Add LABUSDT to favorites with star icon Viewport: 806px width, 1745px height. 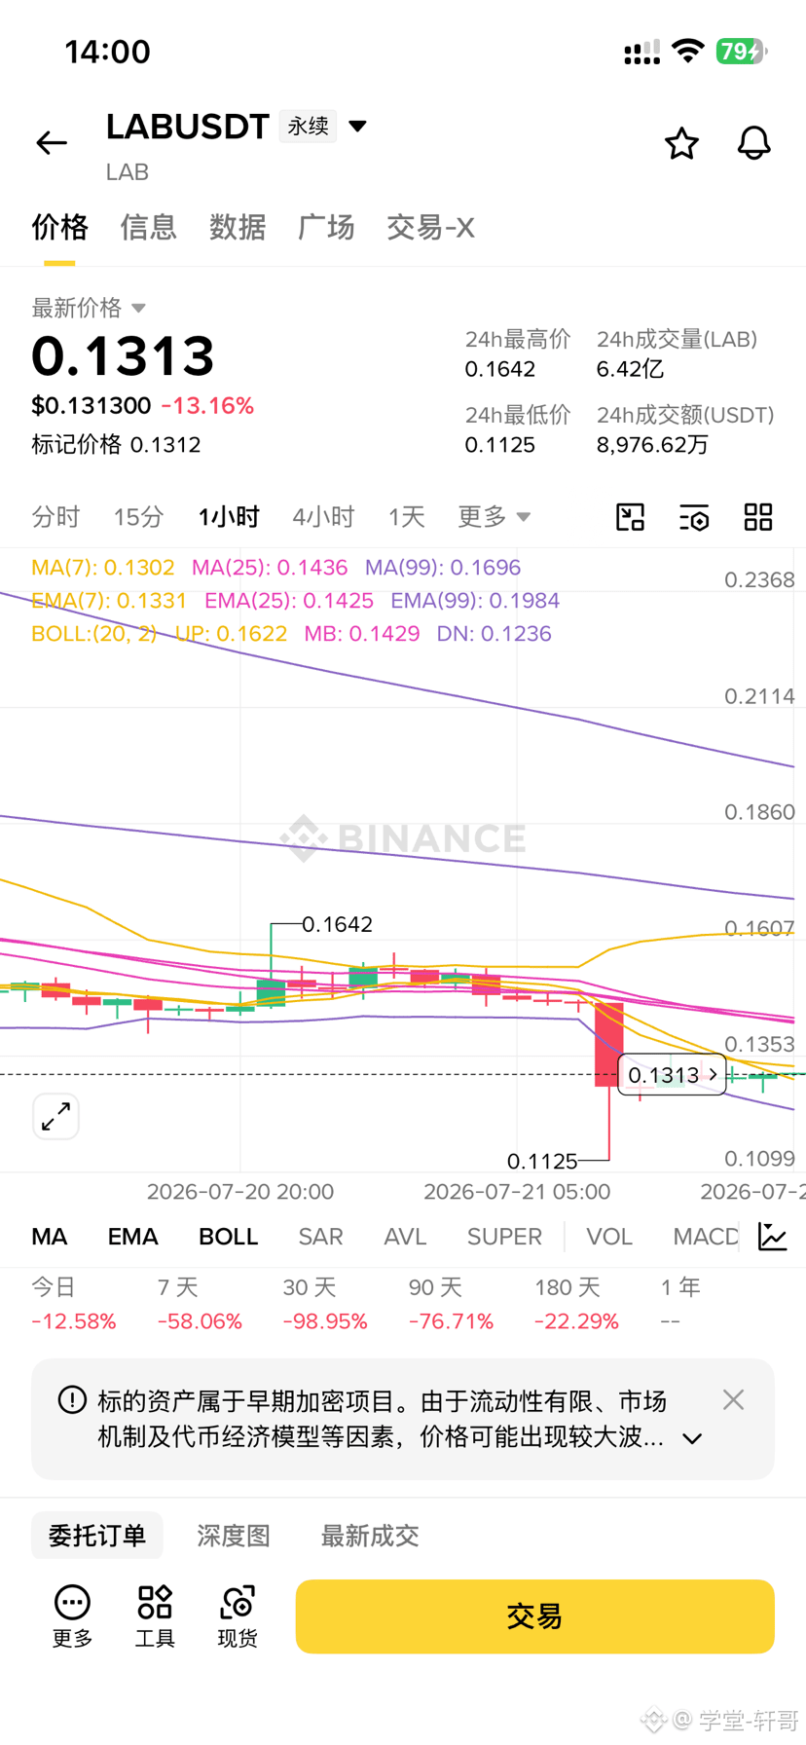[x=681, y=143]
